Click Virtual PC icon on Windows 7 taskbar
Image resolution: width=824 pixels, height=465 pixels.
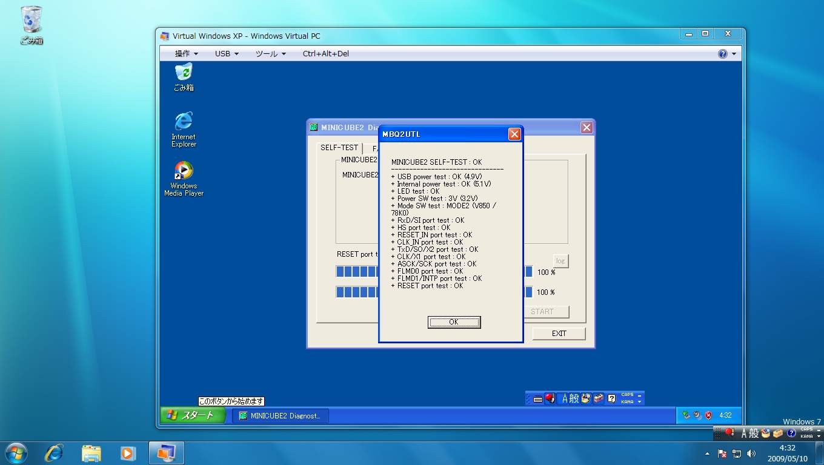coord(166,452)
